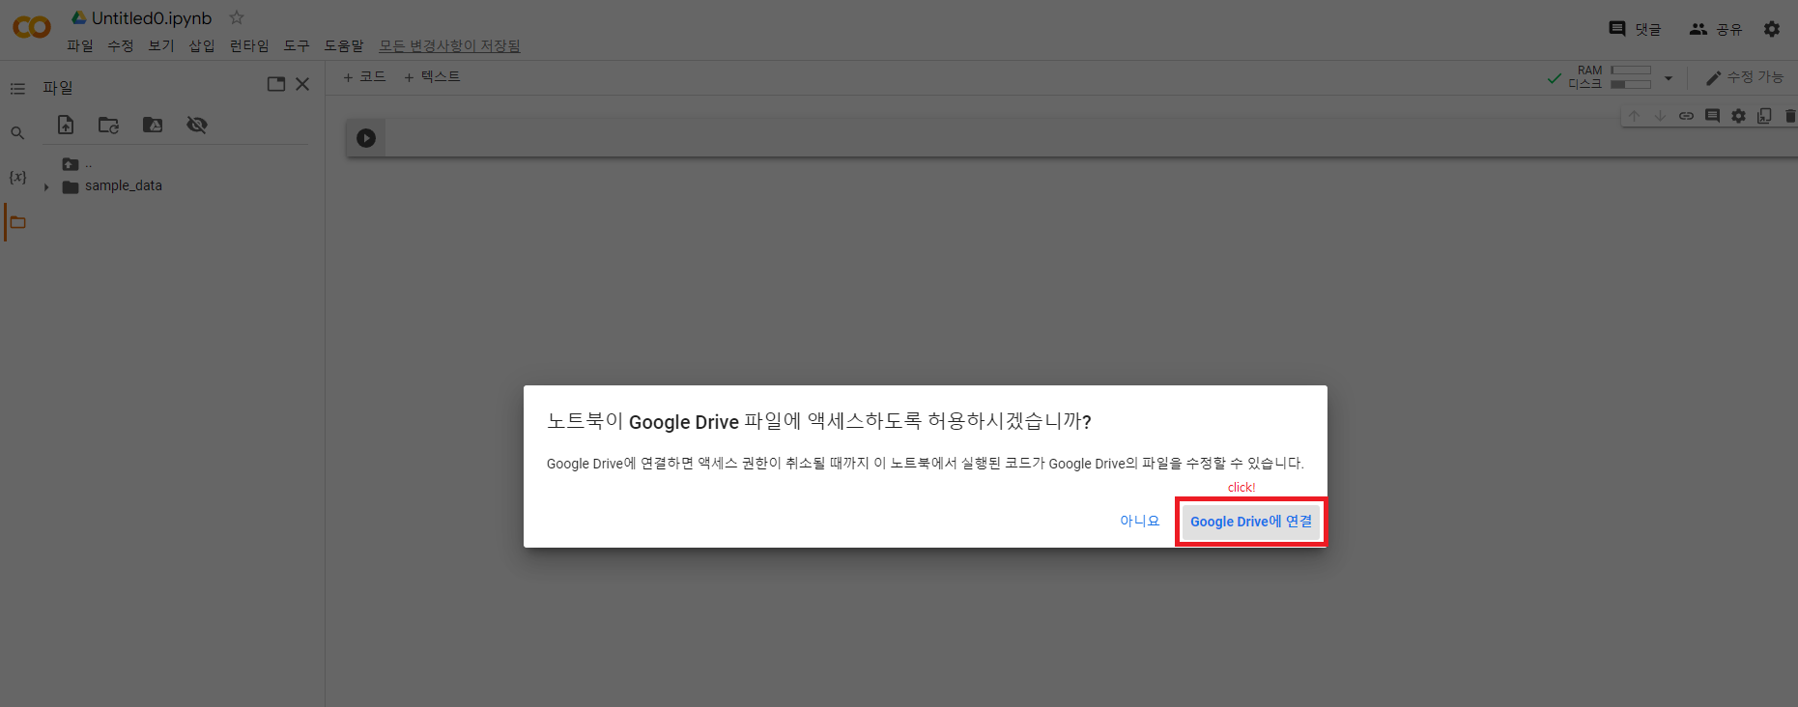The image size is (1798, 707).
Task: Click the Colab logo icon
Action: pyautogui.click(x=31, y=27)
